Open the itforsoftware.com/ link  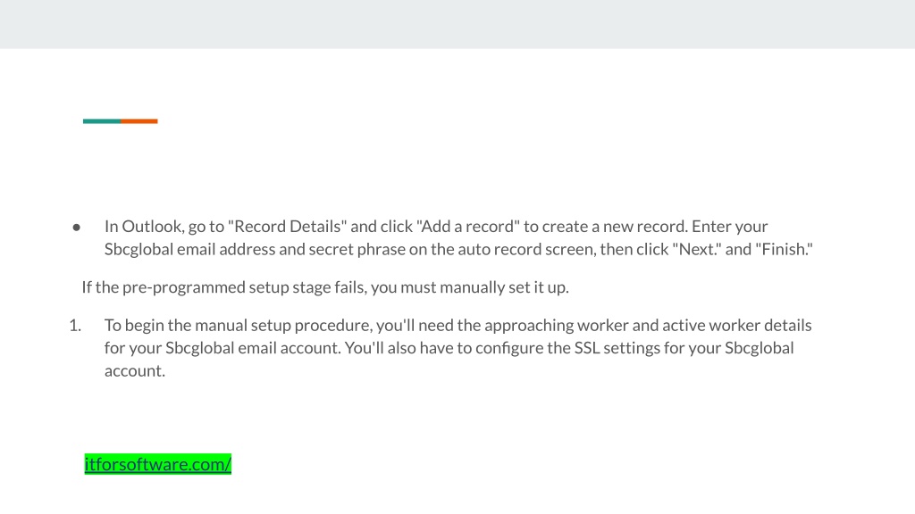tap(157, 464)
